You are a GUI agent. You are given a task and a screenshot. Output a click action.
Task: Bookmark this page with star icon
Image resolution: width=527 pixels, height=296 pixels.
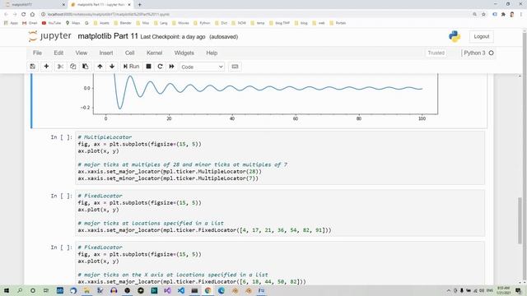pos(483,15)
